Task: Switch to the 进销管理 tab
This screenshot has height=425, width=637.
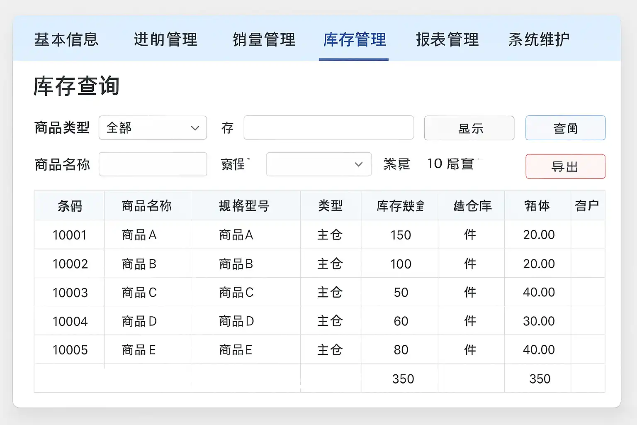Action: 165,40
